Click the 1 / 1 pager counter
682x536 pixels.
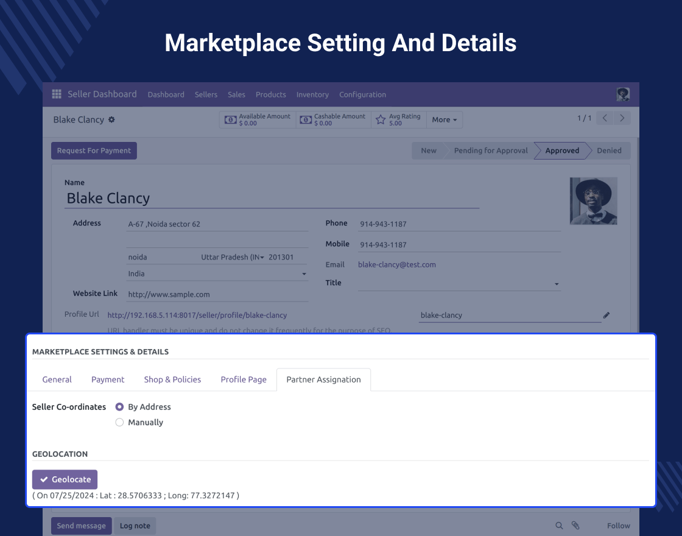pos(584,118)
